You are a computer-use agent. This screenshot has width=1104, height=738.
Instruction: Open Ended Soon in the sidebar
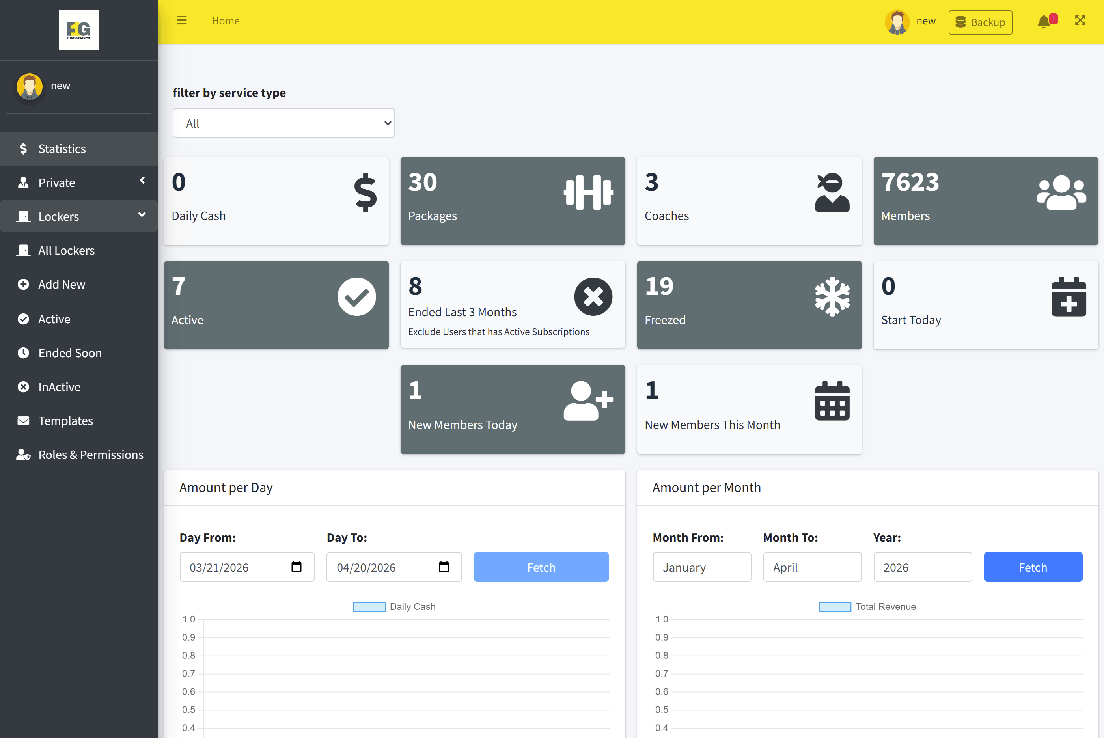coord(70,353)
